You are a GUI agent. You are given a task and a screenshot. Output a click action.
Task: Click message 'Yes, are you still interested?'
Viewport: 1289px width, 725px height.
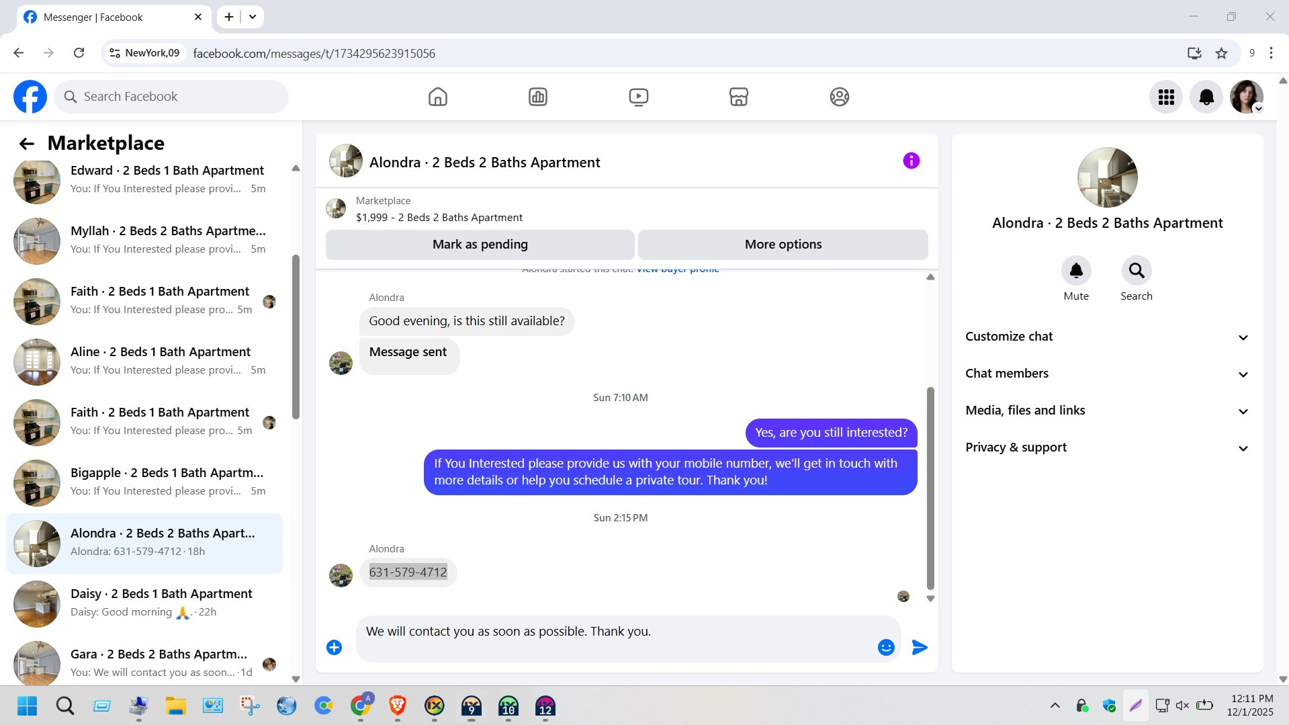click(831, 433)
